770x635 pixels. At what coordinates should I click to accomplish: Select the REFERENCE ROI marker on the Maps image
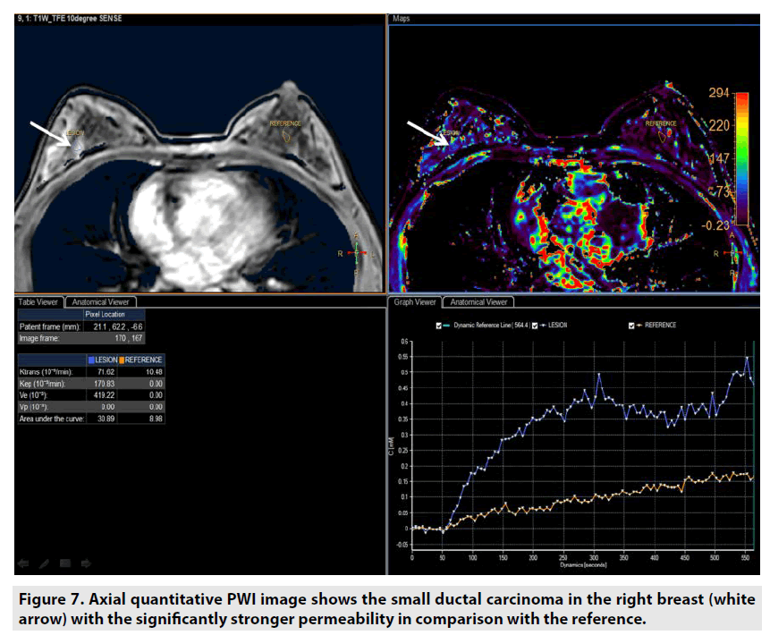(x=663, y=136)
